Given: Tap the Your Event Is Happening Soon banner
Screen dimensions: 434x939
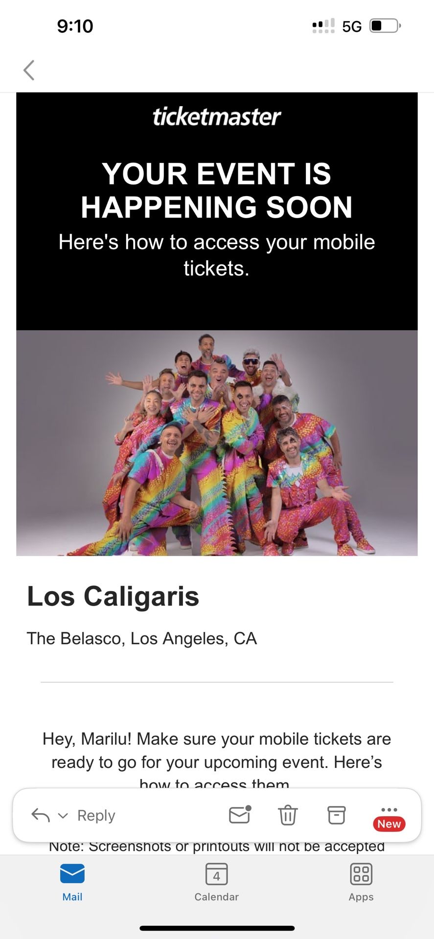Looking at the screenshot, I should [x=217, y=191].
